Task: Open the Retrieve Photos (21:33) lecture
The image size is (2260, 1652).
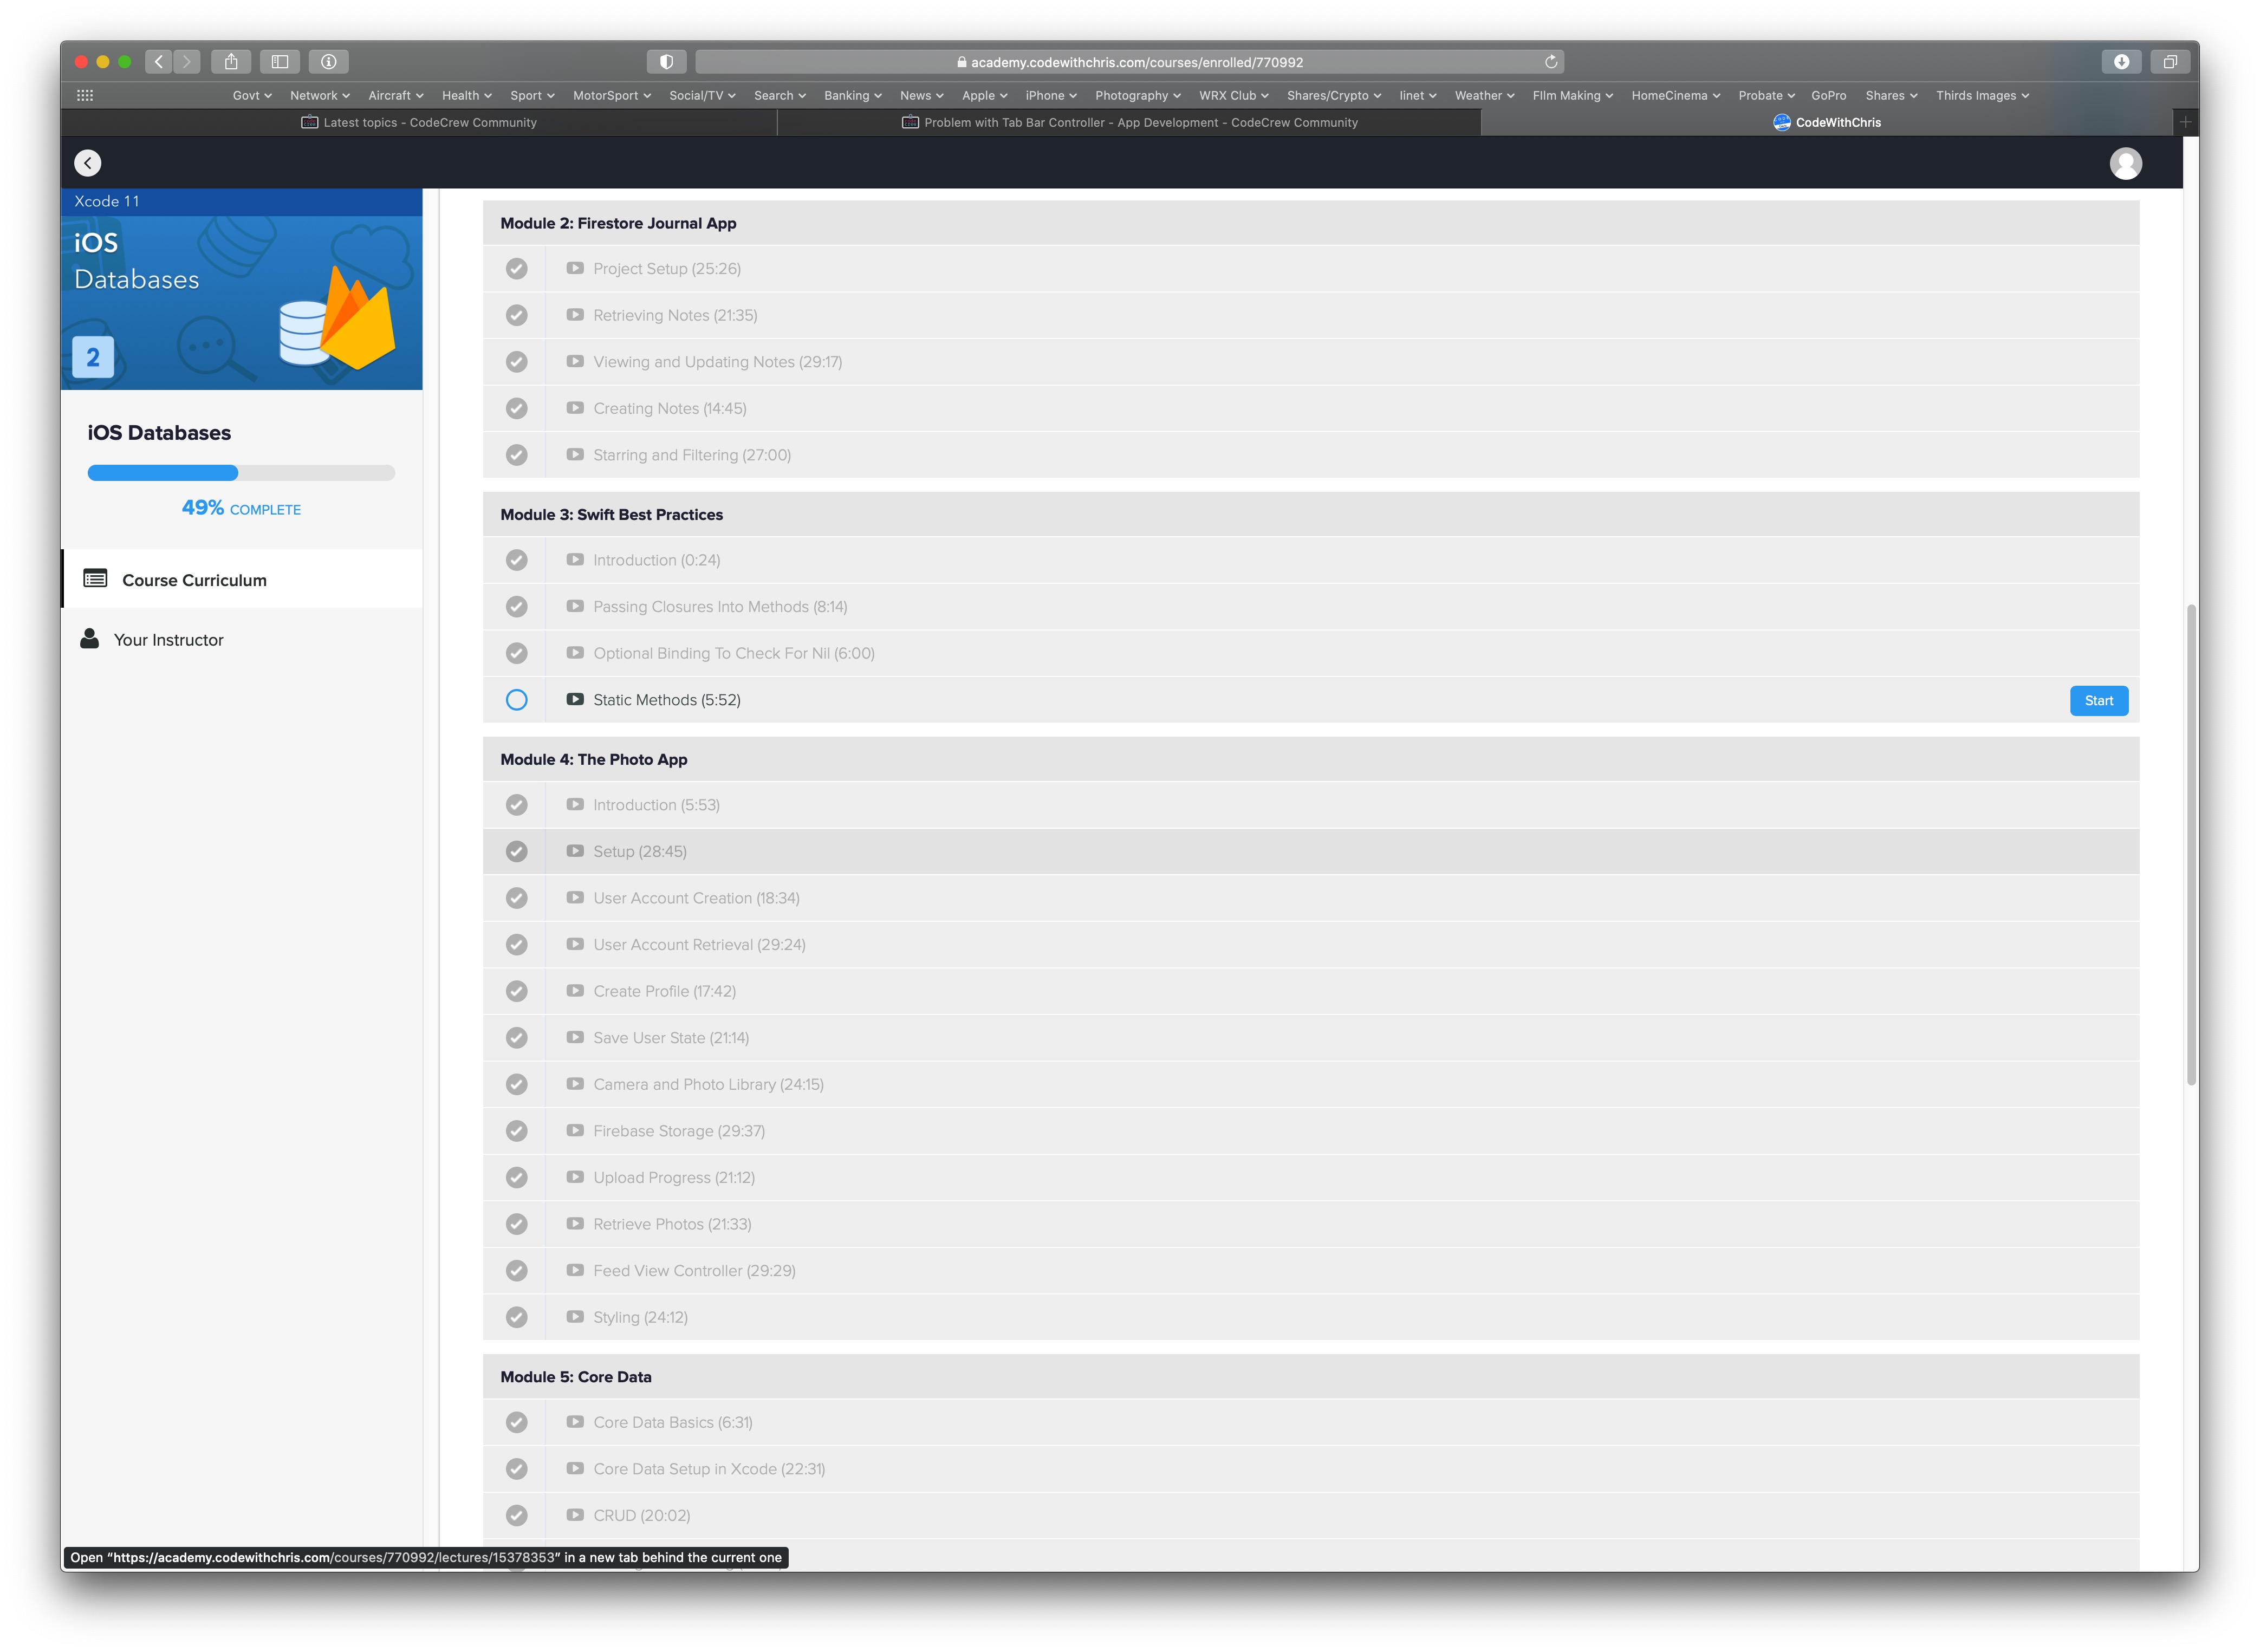Action: pos(1311,1224)
